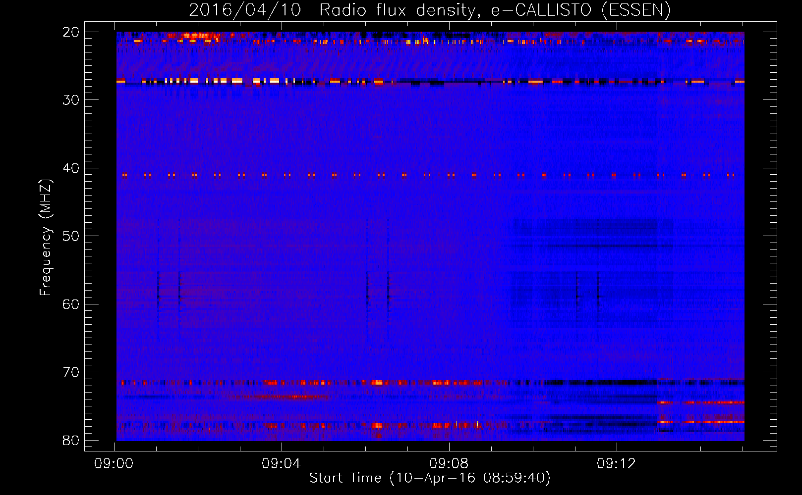802x495 pixels.
Task: Click the '70' frequency tick label
Action: (x=71, y=372)
